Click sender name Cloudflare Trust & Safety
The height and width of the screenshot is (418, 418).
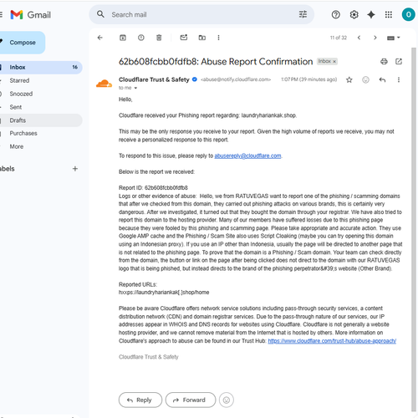[x=154, y=79]
